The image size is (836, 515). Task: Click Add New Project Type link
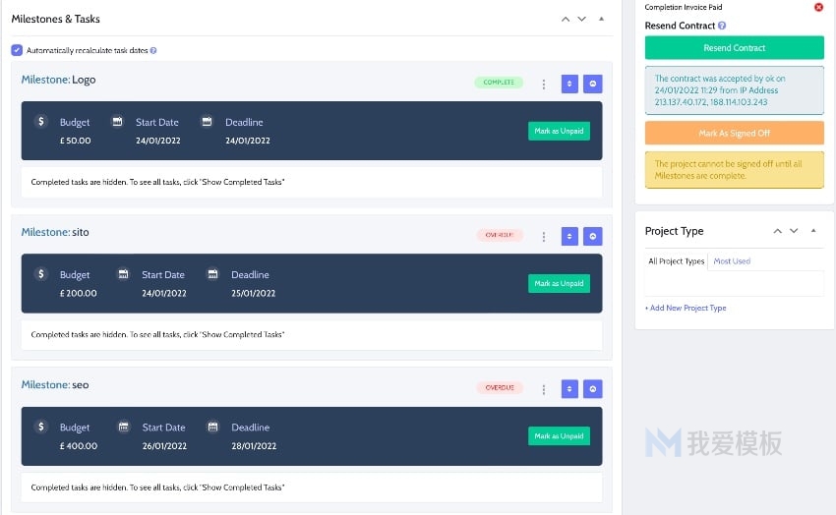(x=686, y=308)
